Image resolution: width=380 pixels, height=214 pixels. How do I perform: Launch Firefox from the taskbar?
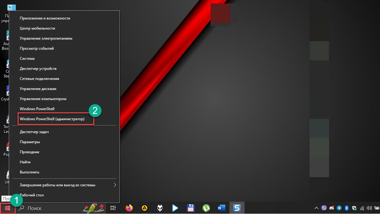[129, 208]
